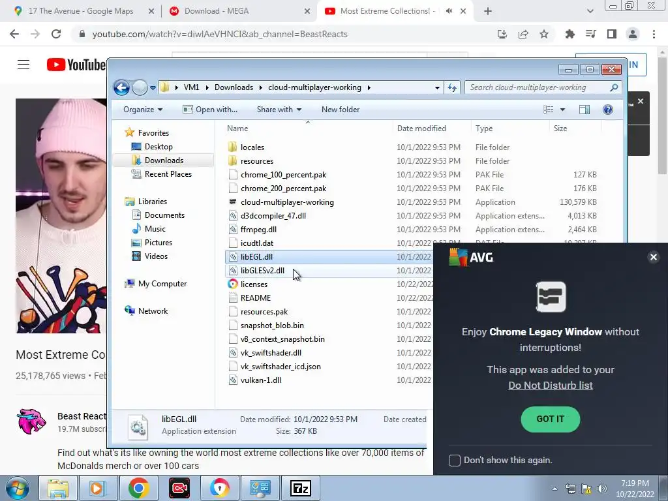Select Recent Places under Favorites
The width and height of the screenshot is (668, 501).
click(168, 174)
